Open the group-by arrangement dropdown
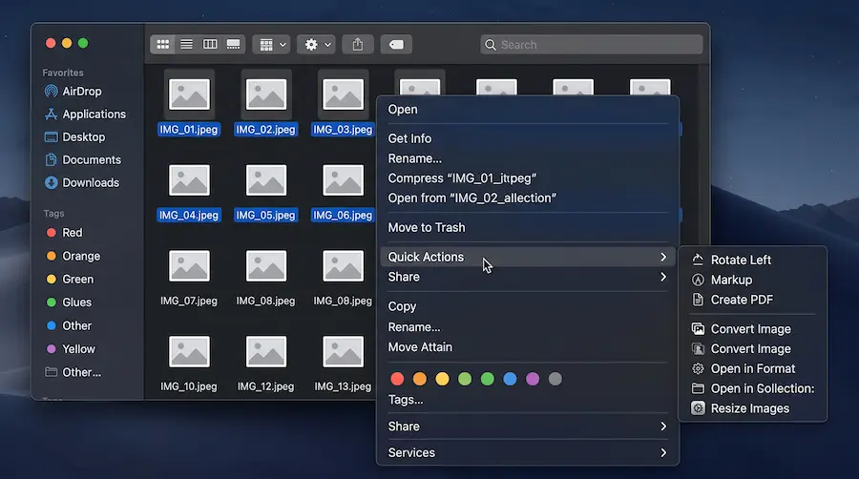This screenshot has width=859, height=479. [272, 44]
